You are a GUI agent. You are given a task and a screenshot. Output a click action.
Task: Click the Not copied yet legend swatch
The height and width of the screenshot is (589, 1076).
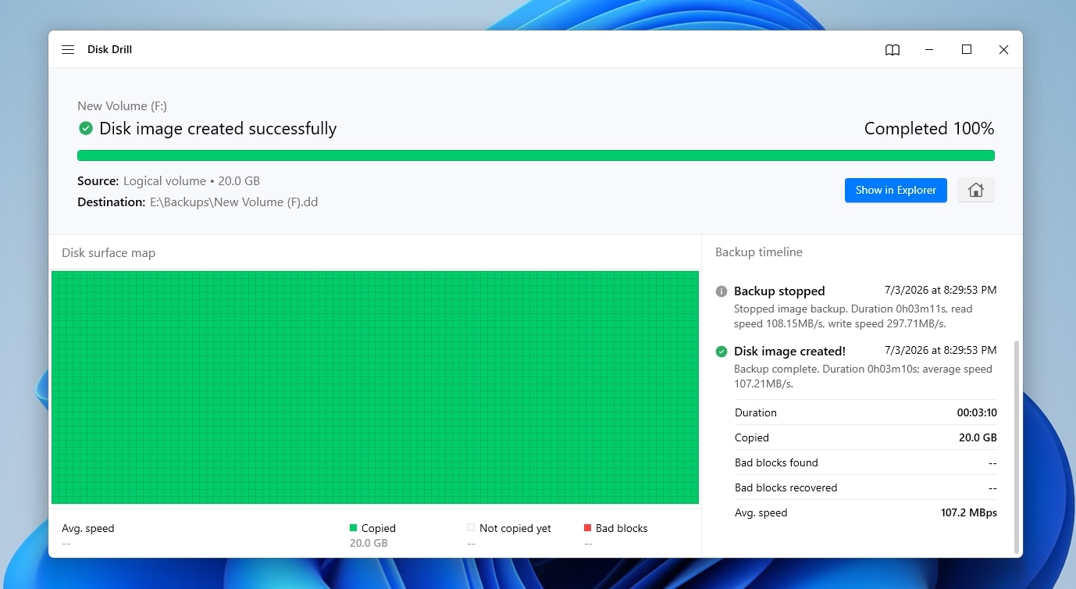click(471, 528)
